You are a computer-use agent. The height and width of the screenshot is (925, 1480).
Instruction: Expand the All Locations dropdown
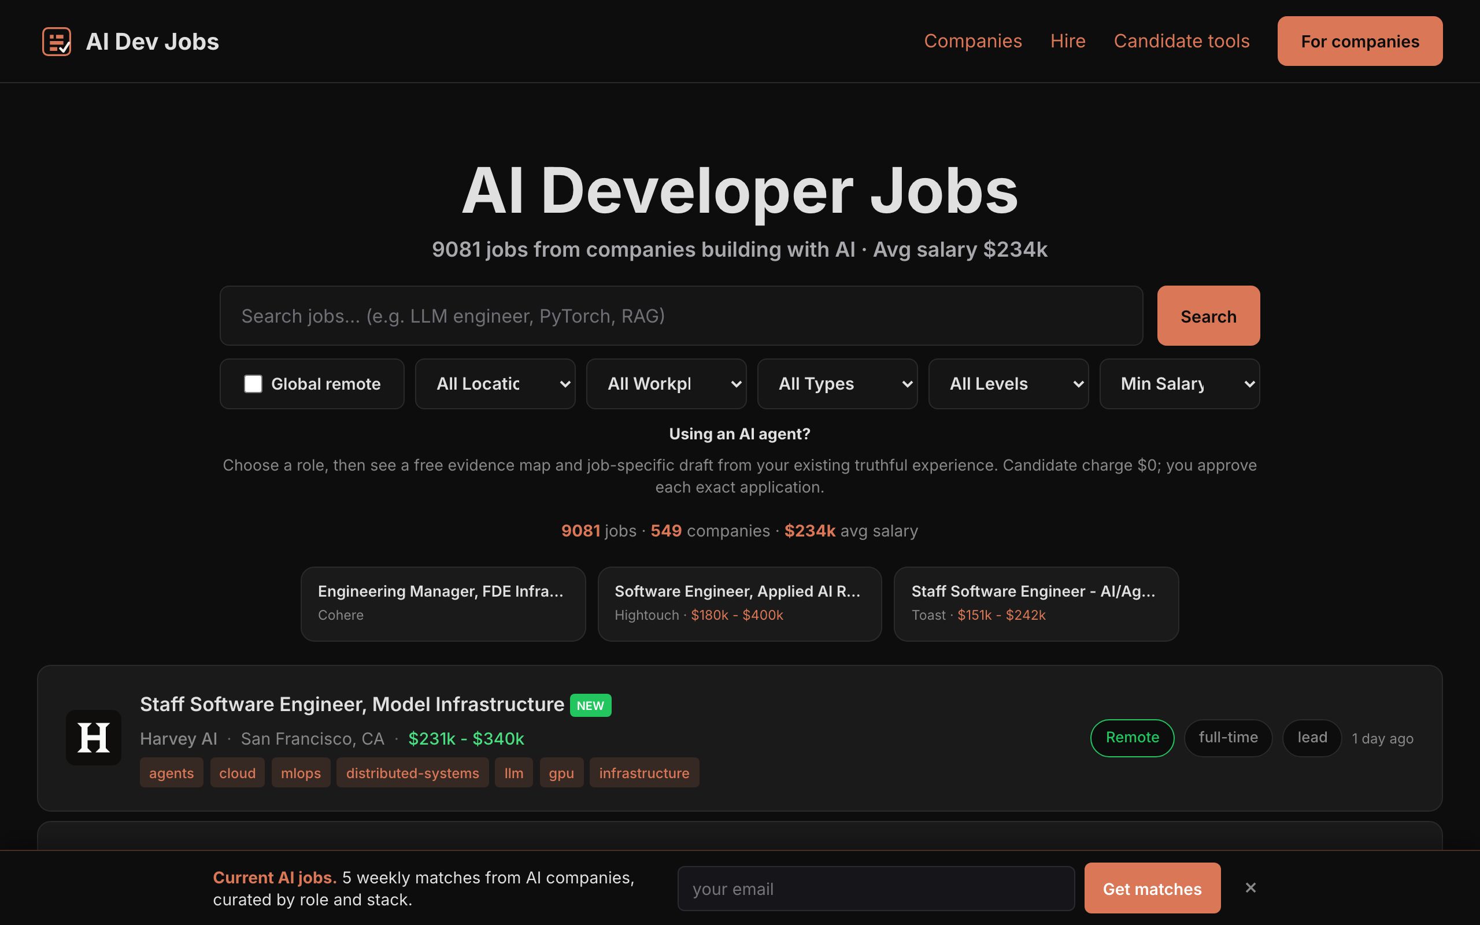click(x=495, y=383)
